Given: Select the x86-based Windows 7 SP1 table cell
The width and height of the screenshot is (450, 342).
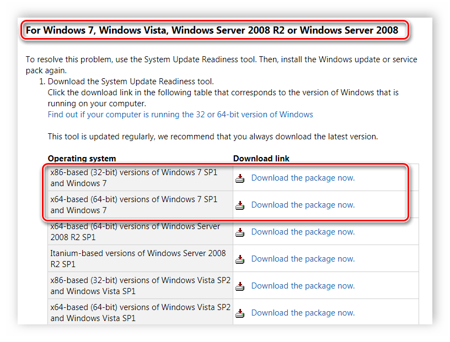Looking at the screenshot, I should 134,177.
